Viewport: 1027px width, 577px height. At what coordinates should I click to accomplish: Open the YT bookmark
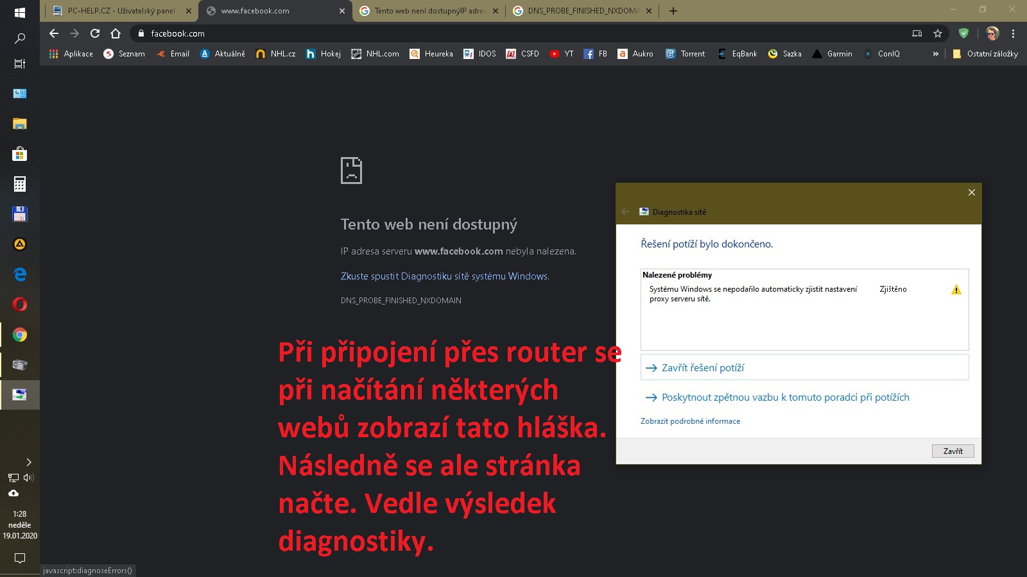click(x=562, y=54)
